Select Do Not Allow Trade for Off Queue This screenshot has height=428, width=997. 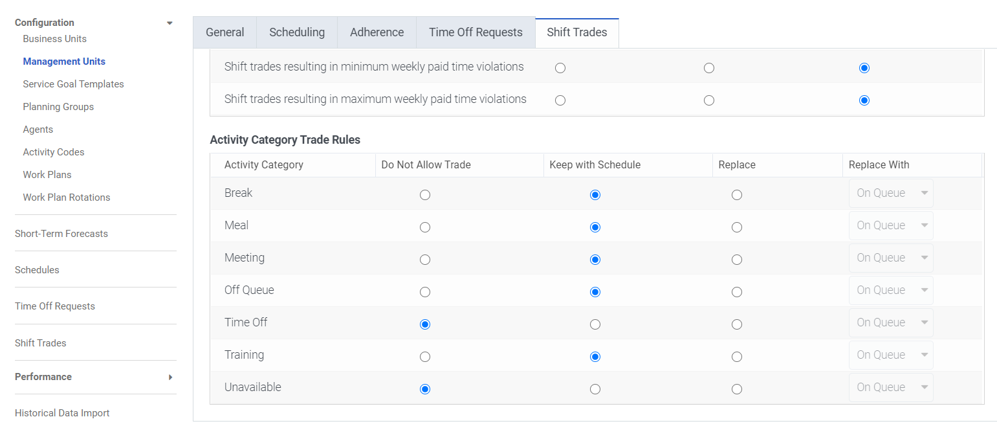pos(425,292)
